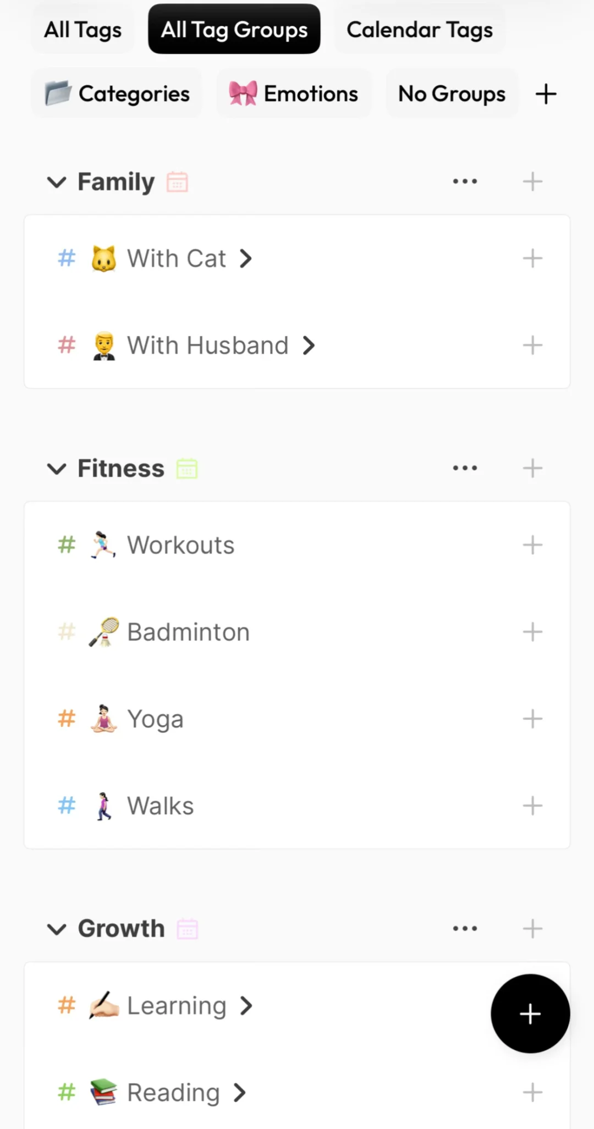Switch to the All Tags tab
594x1129 pixels.
pos(83,30)
